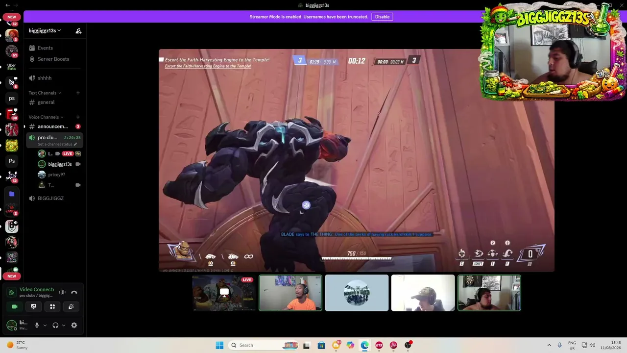Open the purple folder server icon
This screenshot has width=627, height=353.
[x=11, y=194]
